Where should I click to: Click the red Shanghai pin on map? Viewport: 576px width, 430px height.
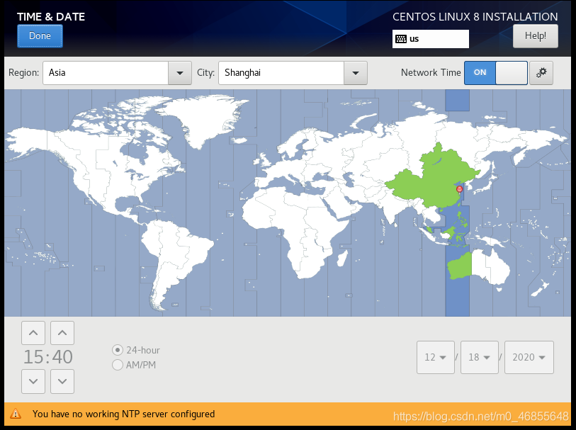[459, 189]
